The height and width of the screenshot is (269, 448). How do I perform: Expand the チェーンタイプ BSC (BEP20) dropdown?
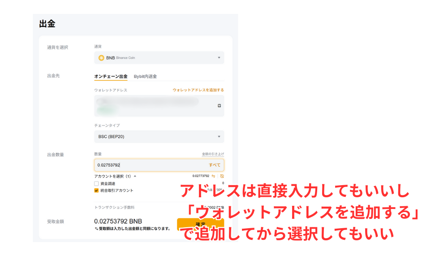(x=159, y=136)
